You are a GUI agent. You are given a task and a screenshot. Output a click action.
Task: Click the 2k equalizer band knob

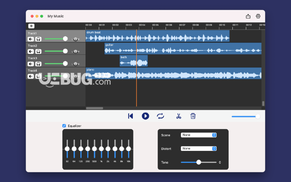pos(108,149)
